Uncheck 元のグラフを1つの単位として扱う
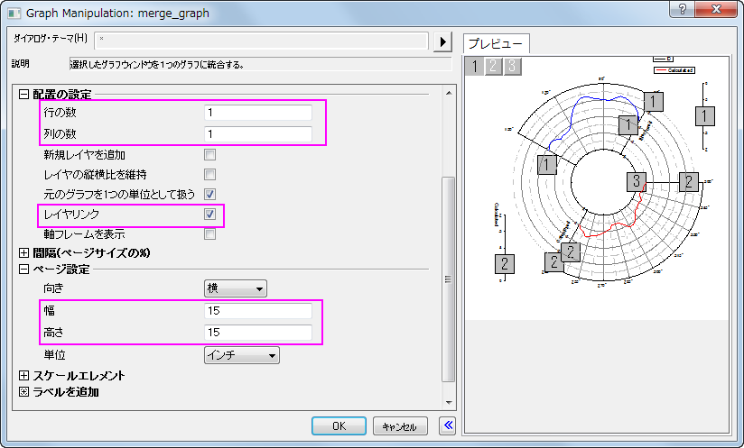Screen dimensions: 744x448 (x=209, y=194)
